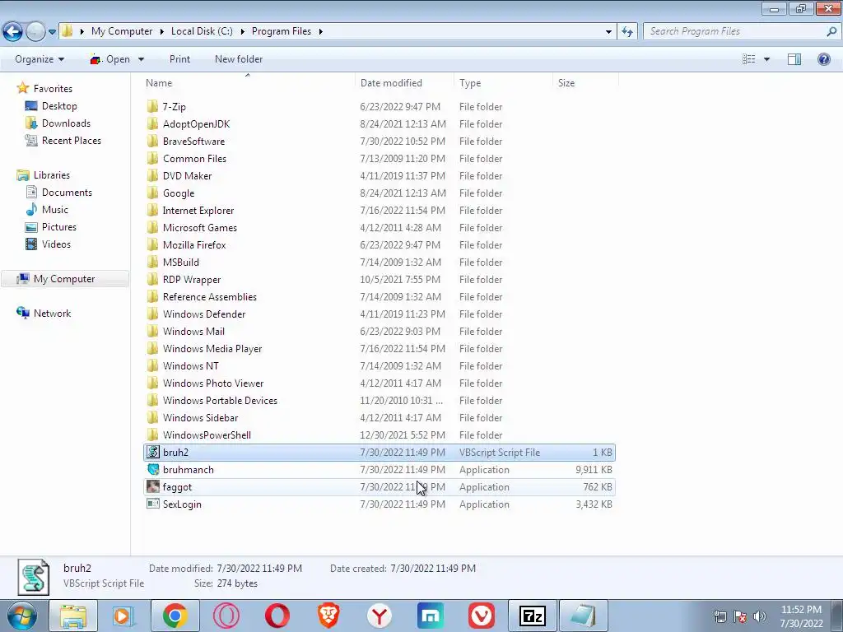Click My Computer in the address path
The image size is (843, 632).
tap(122, 31)
